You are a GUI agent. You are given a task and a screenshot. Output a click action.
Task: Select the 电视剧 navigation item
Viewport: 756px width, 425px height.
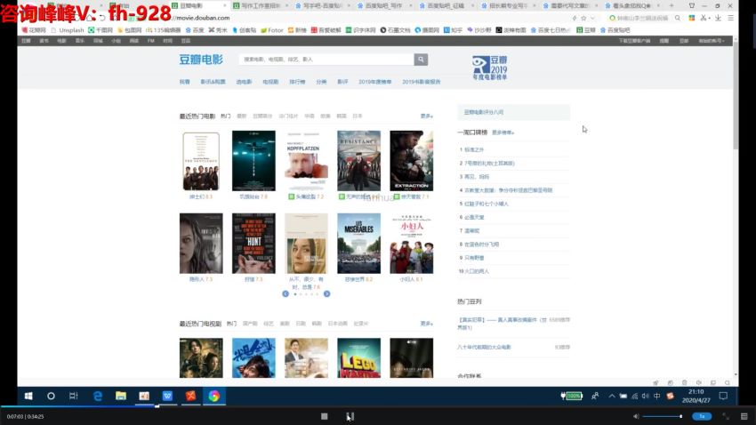pyautogui.click(x=270, y=82)
